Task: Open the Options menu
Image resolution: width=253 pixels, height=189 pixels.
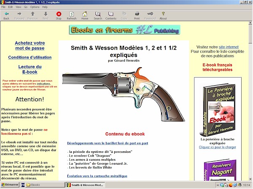Action: [35, 7]
